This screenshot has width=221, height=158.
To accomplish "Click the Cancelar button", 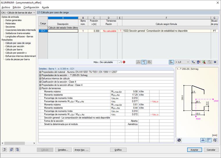I will pos(211,150).
